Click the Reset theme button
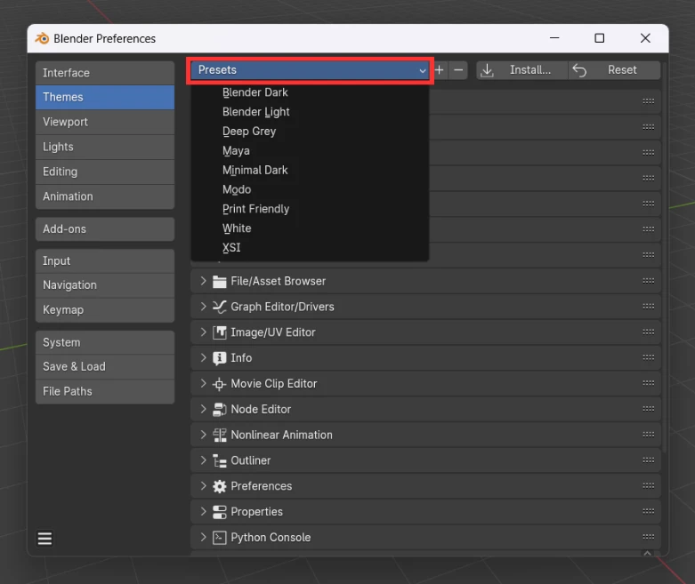Image resolution: width=695 pixels, height=584 pixels. pos(614,70)
